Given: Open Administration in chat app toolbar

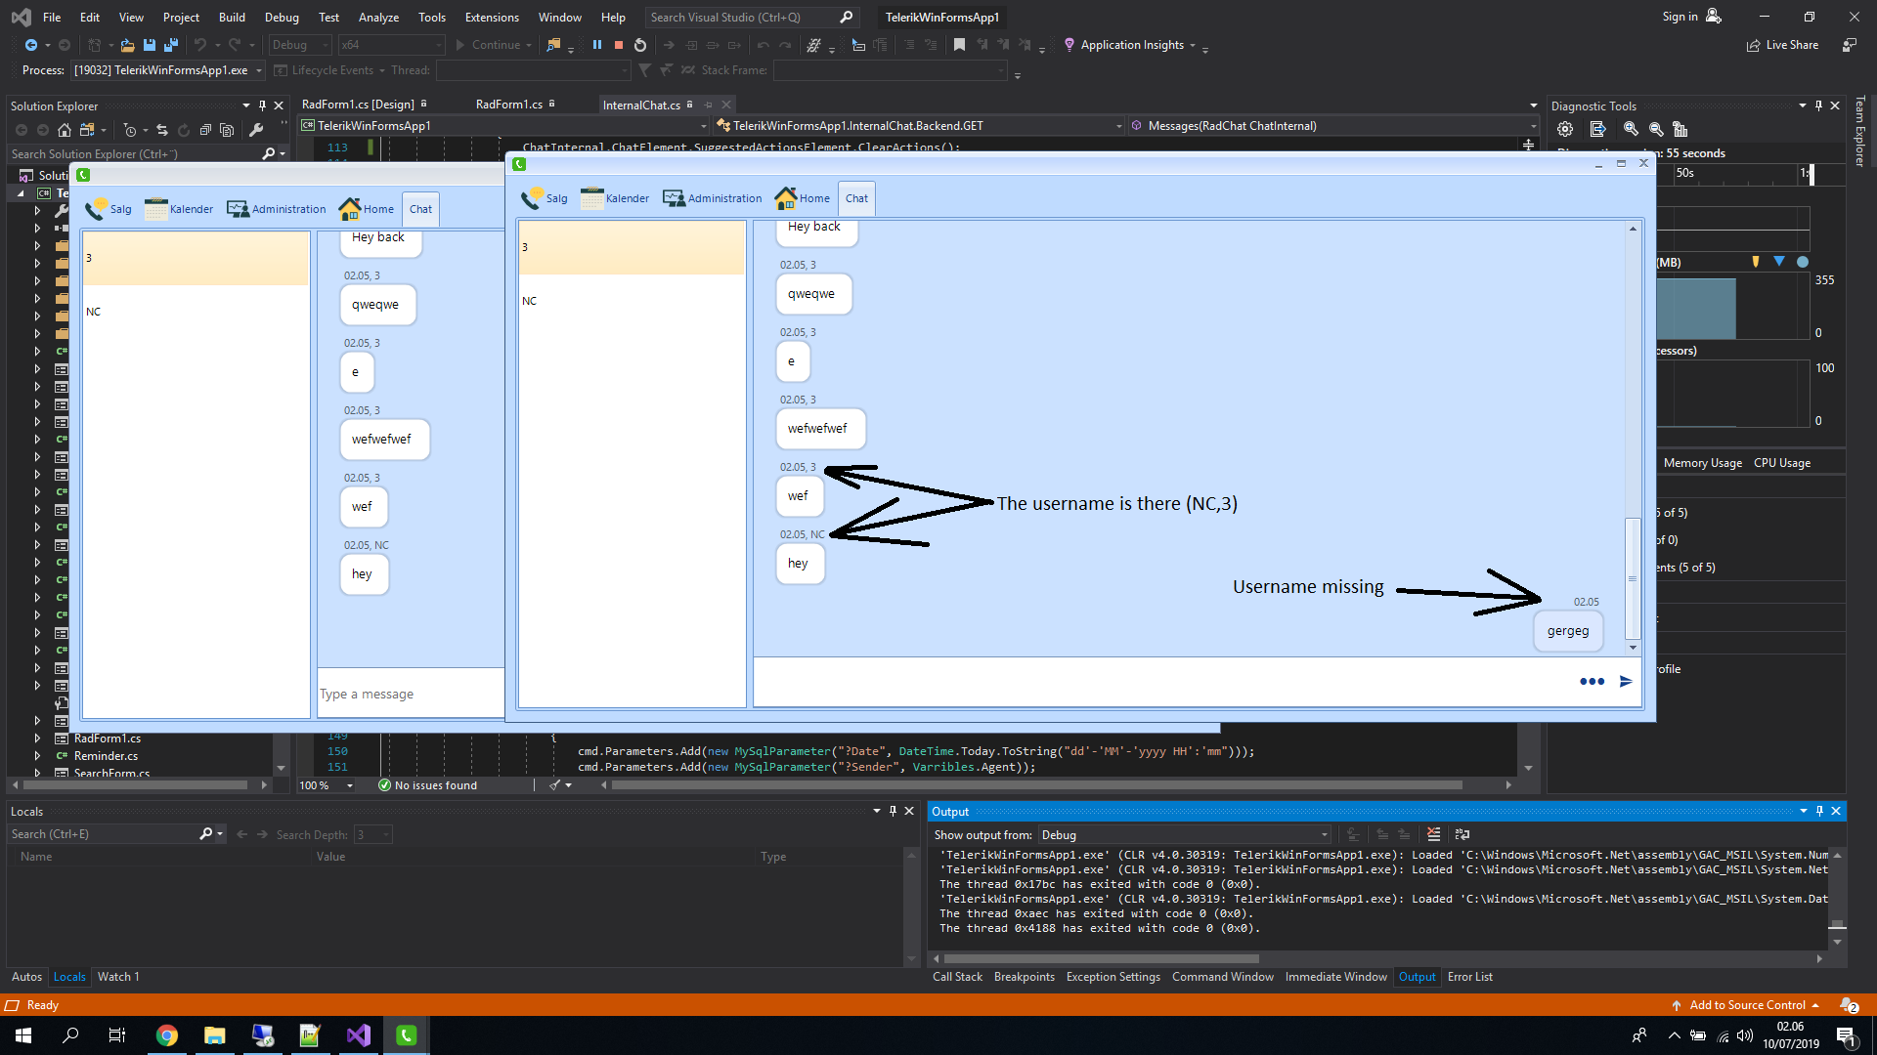Looking at the screenshot, I should [712, 198].
